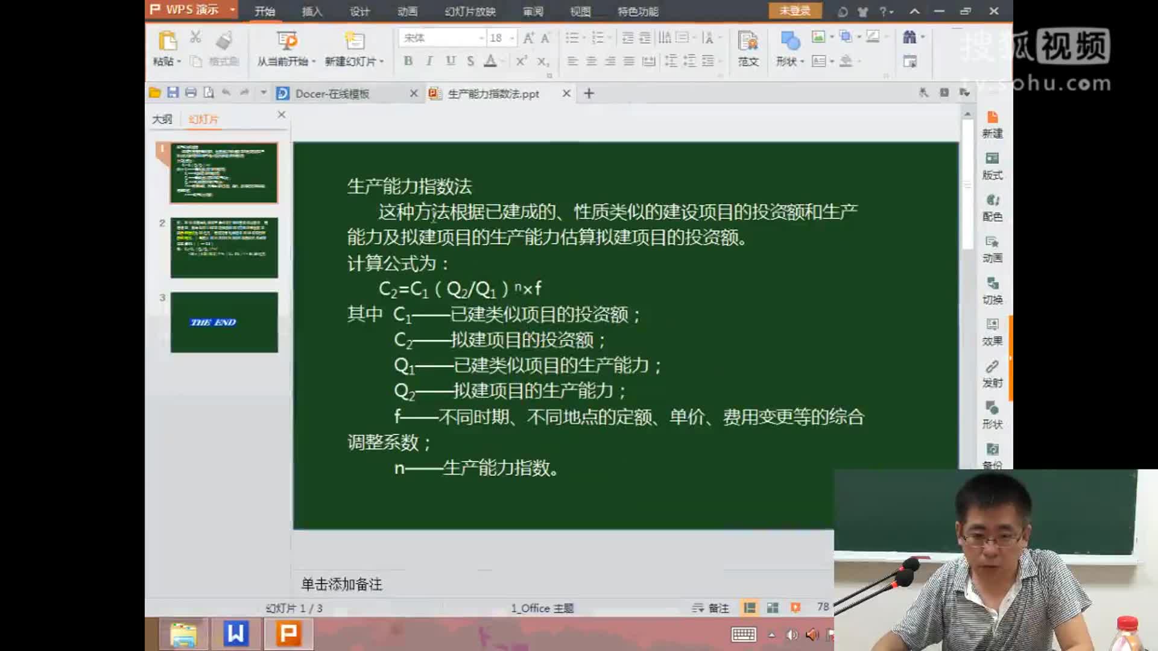
Task: Open the 插入 ribbon tab
Action: pyautogui.click(x=312, y=11)
